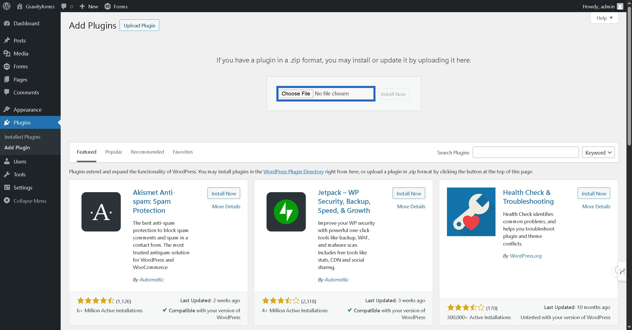The height and width of the screenshot is (330, 632).
Task: Switch to the Popular tab
Action: pos(114,152)
